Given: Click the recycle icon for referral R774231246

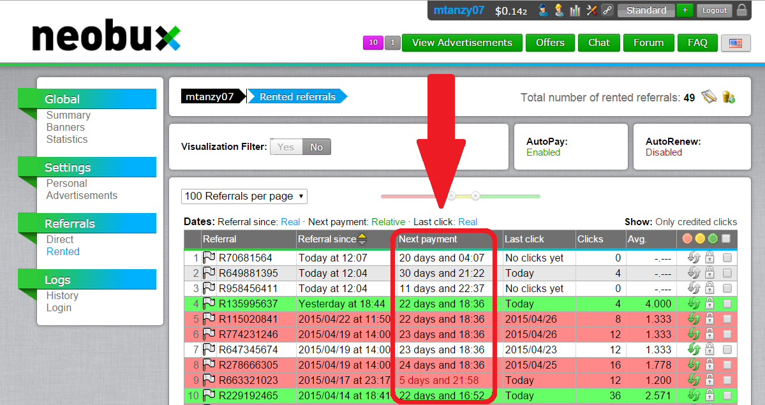Looking at the screenshot, I should (694, 334).
